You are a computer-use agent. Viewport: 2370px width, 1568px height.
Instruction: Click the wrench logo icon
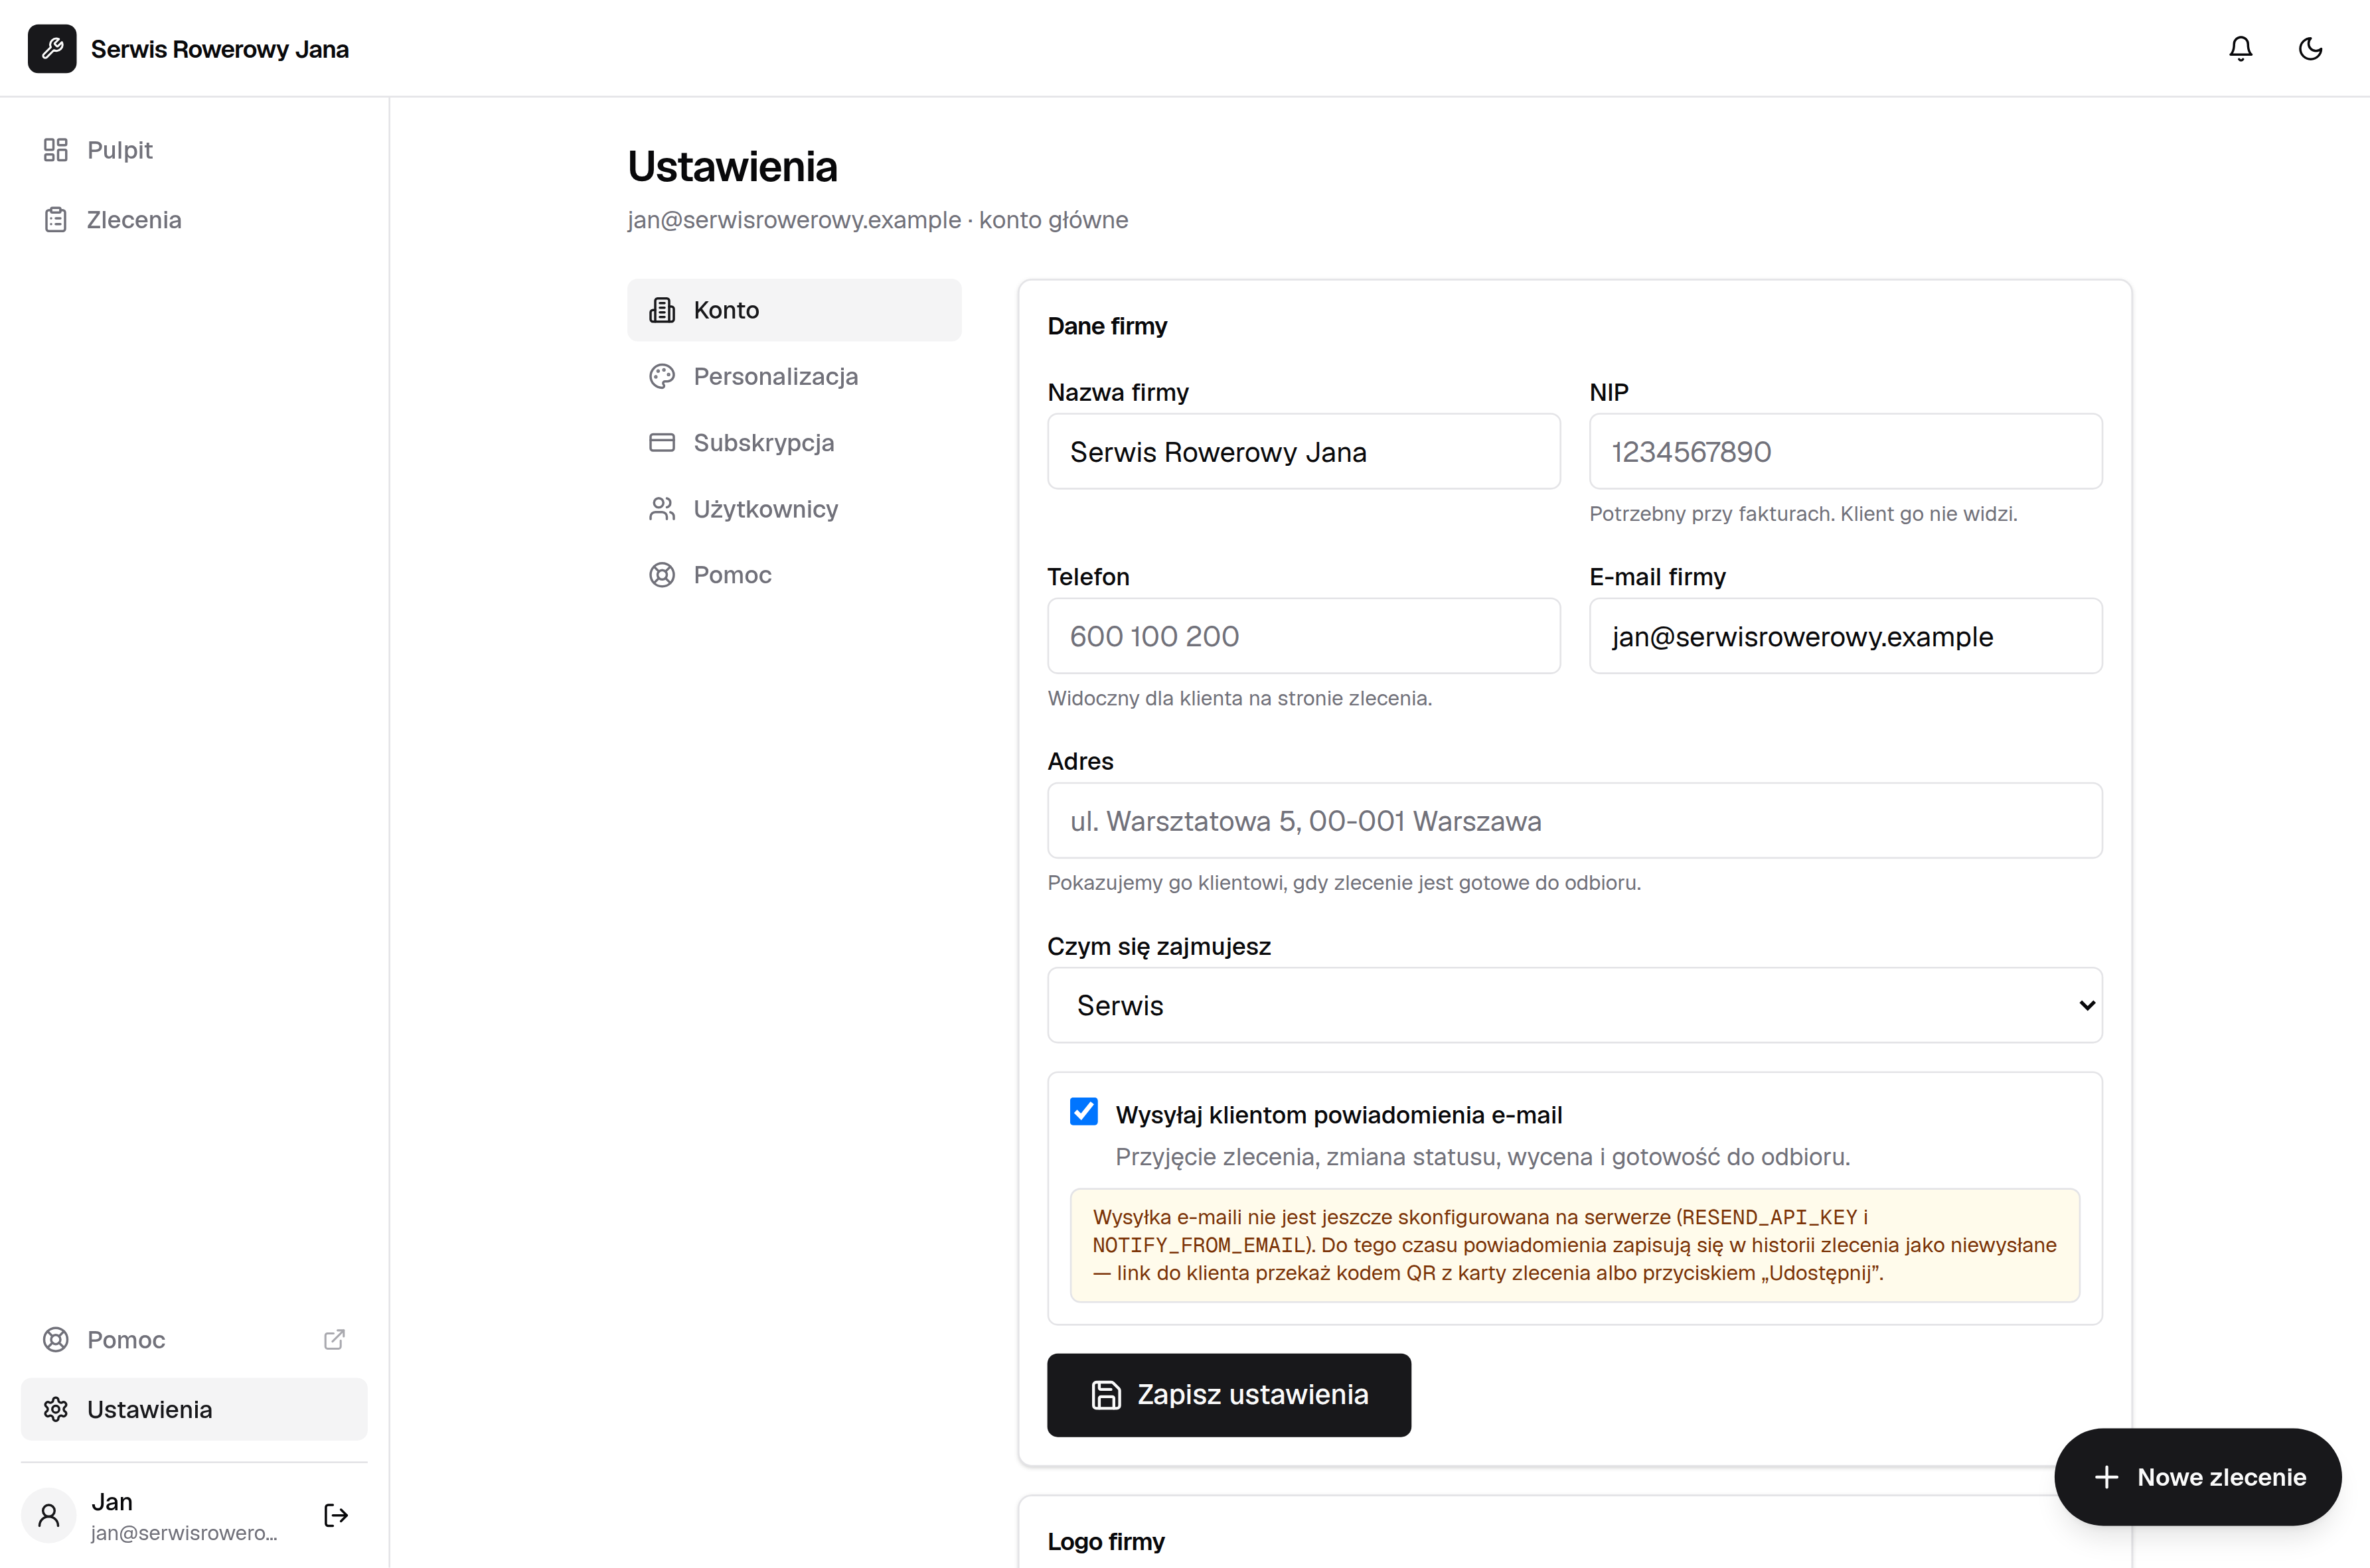(x=52, y=48)
